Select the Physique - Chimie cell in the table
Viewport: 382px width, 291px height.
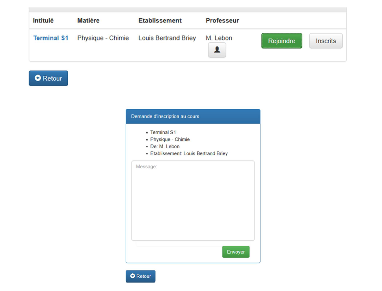103,38
